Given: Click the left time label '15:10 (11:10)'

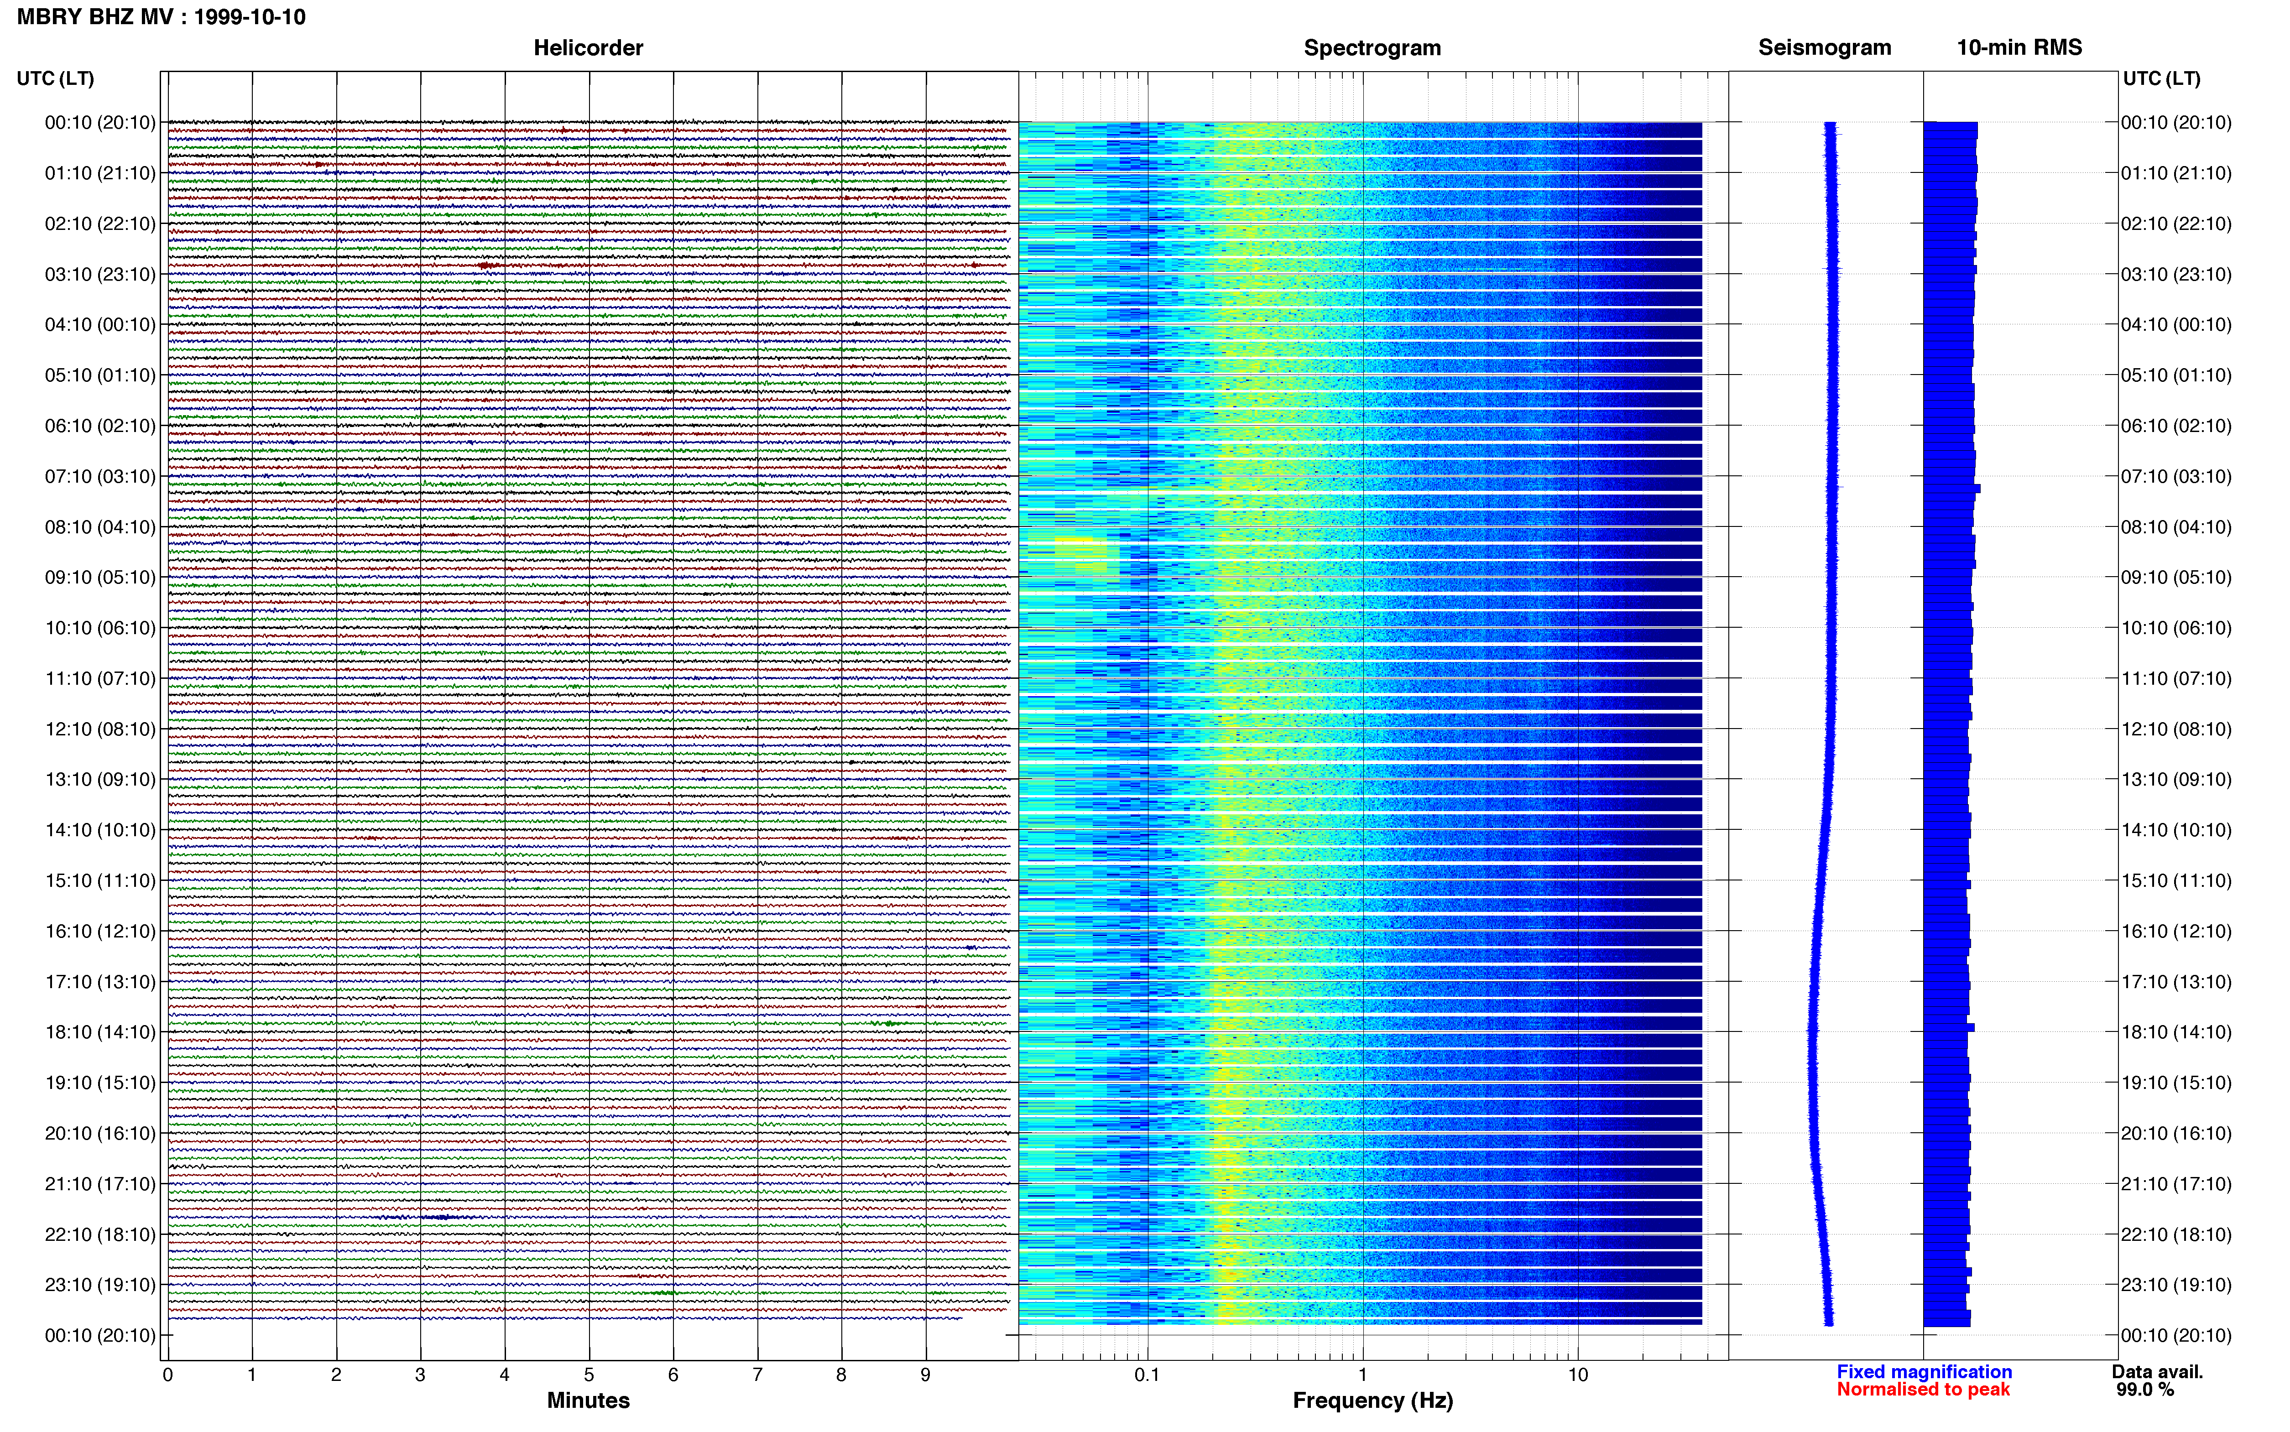Looking at the screenshot, I should tap(99, 881).
